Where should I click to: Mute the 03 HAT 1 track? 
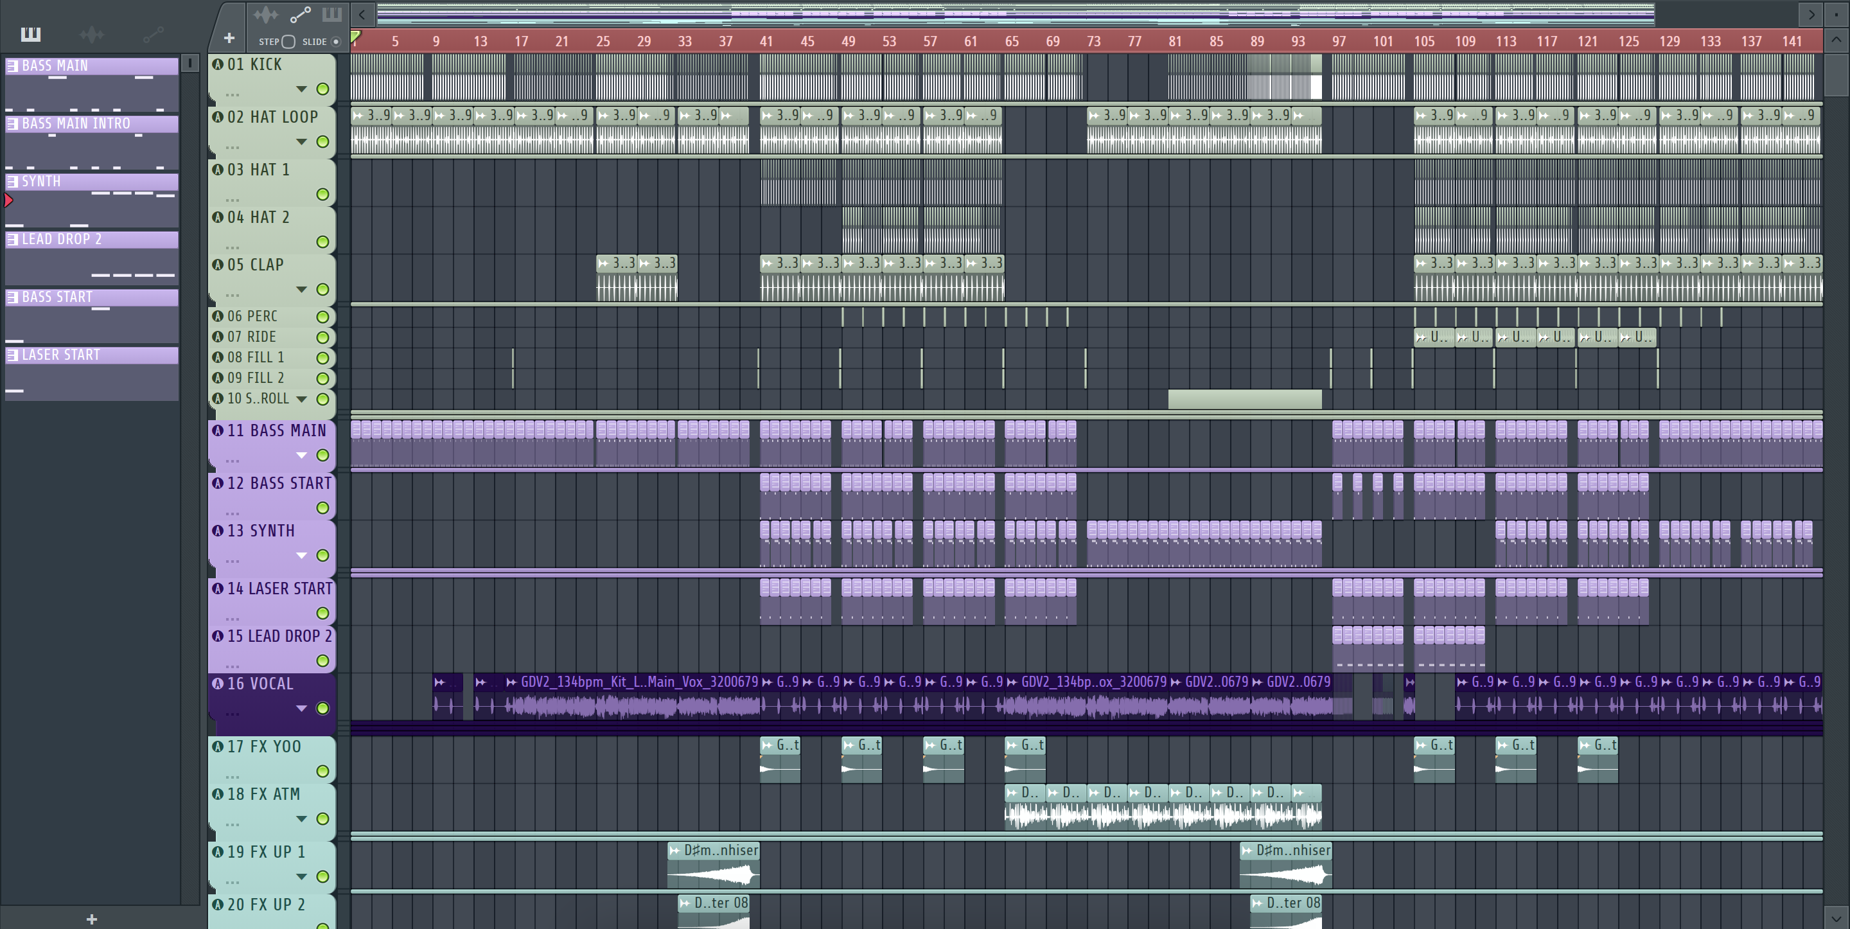coord(322,194)
